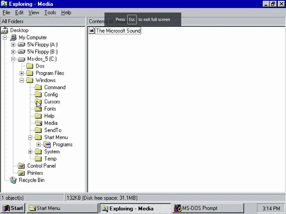Click the System folder icon
Image resolution: width=286 pixels, height=214 pixels.
38,152
